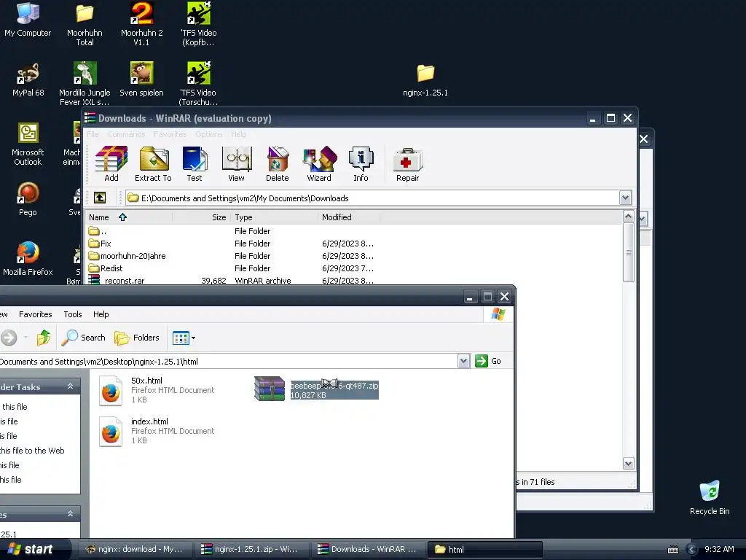Select the Mozilla Firefox desktop icon
The width and height of the screenshot is (746, 560).
pos(28,260)
